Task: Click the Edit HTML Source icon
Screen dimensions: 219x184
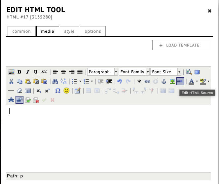Action: (x=180, y=81)
